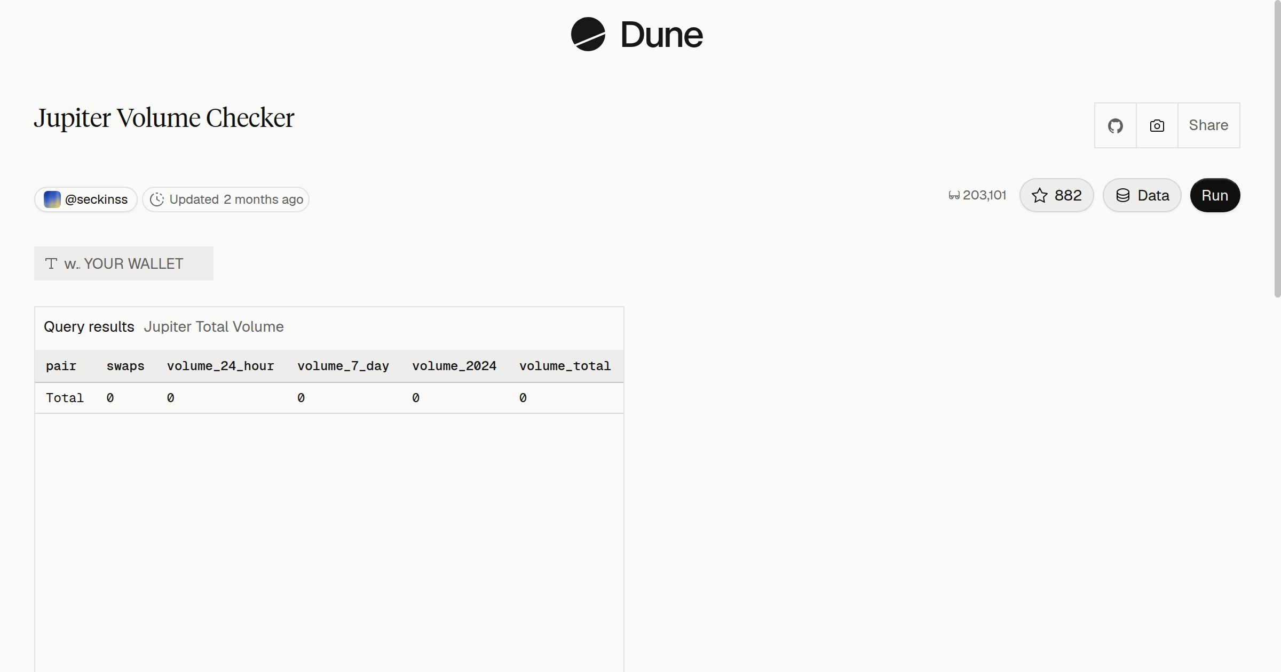Open the GitHub icon link
The image size is (1281, 672).
pyautogui.click(x=1115, y=125)
